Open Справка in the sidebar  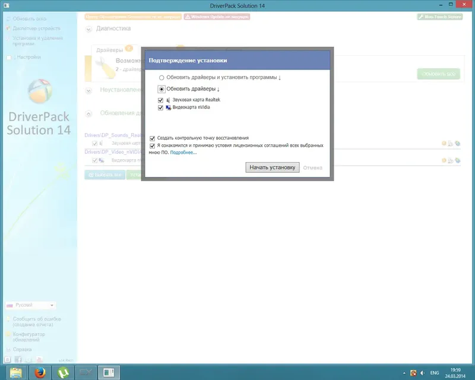(x=22, y=349)
